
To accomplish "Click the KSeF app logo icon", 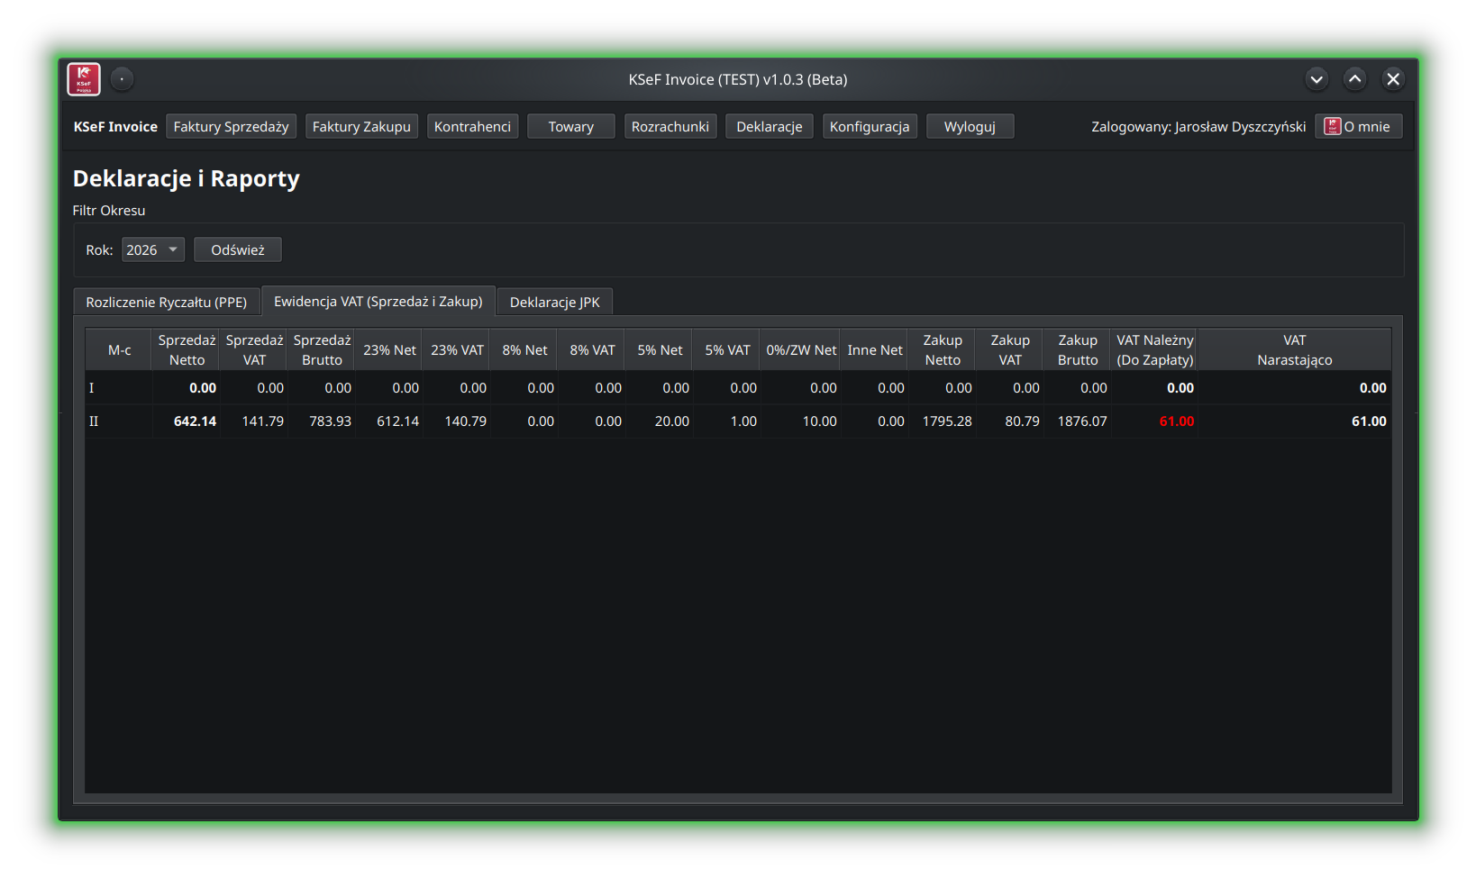I will coord(84,79).
